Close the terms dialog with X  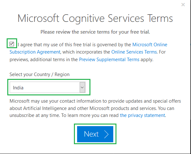[183, 5]
